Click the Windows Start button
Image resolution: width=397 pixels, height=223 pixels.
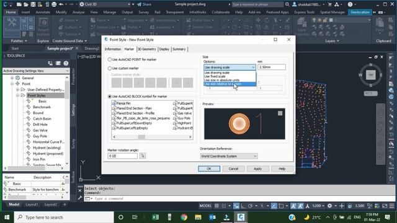coord(7,217)
